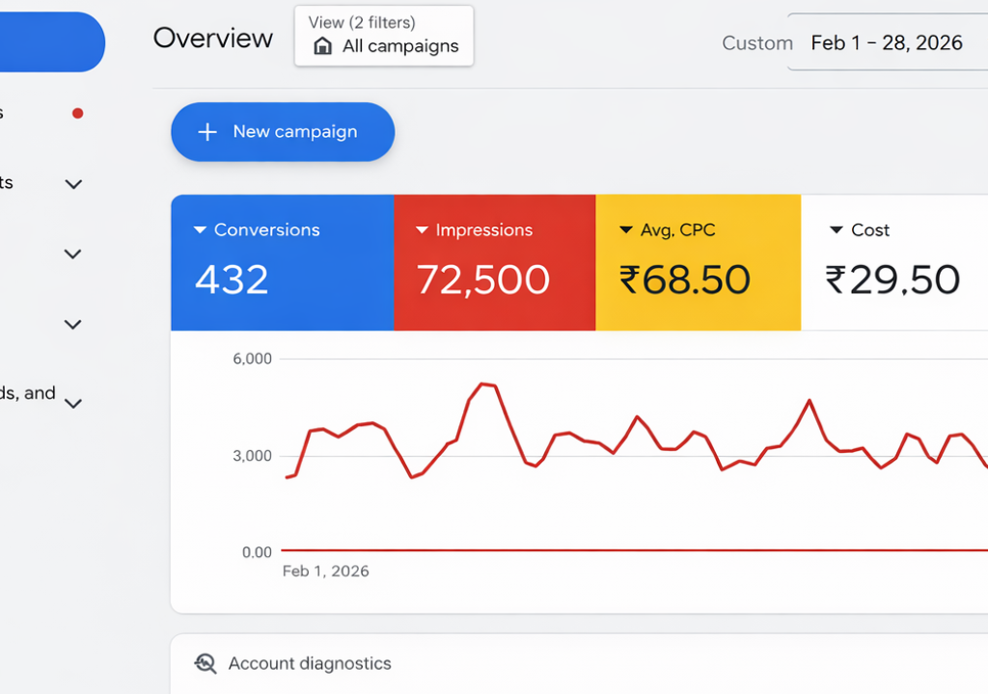Click the red notification dot in sidebar
This screenshot has height=694, width=988.
coord(77,113)
